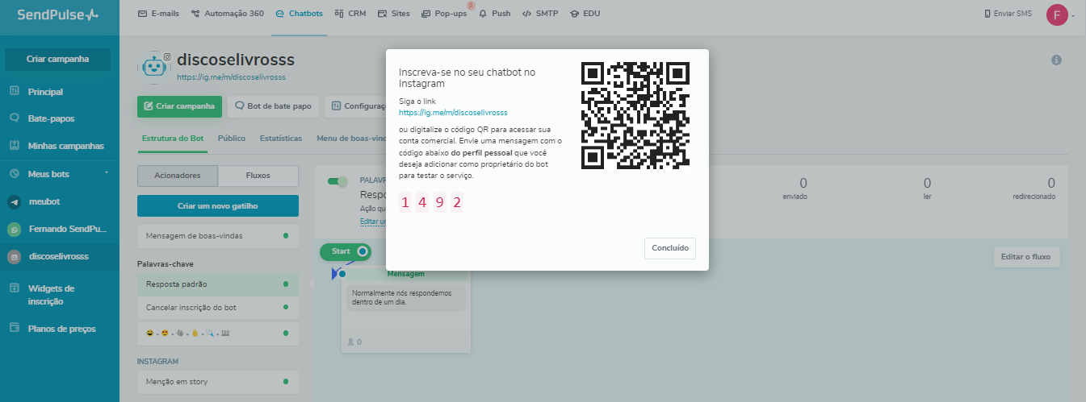Open the user avatar F menu

pyautogui.click(x=1056, y=15)
